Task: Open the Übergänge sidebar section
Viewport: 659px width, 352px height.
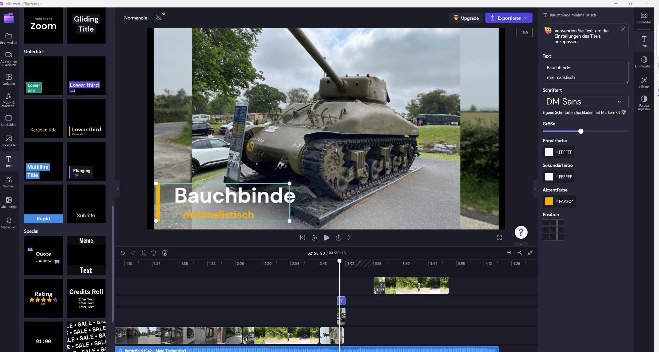Action: tap(8, 202)
